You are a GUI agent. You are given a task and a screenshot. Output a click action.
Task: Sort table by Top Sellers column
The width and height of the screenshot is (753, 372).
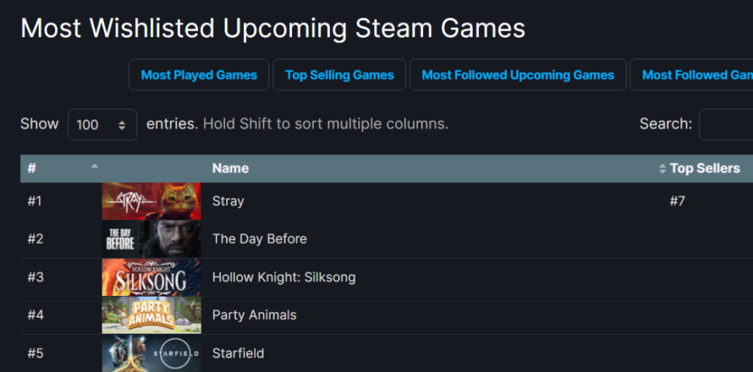(705, 169)
